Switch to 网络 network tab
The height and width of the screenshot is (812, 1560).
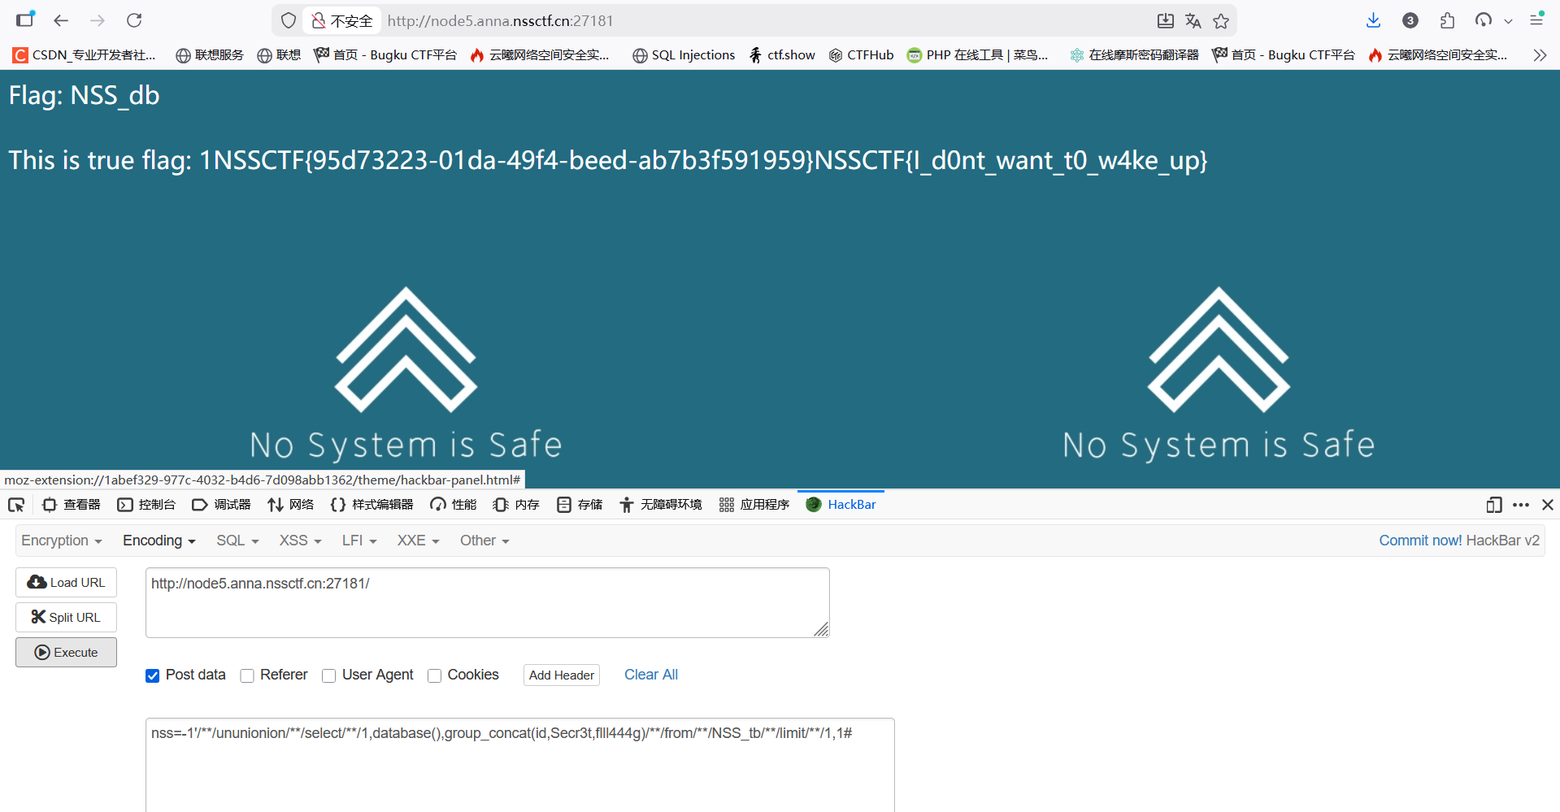(x=290, y=505)
